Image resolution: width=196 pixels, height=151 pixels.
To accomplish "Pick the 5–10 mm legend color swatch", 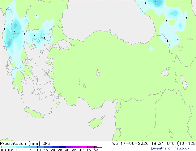I will (x=34, y=147).
